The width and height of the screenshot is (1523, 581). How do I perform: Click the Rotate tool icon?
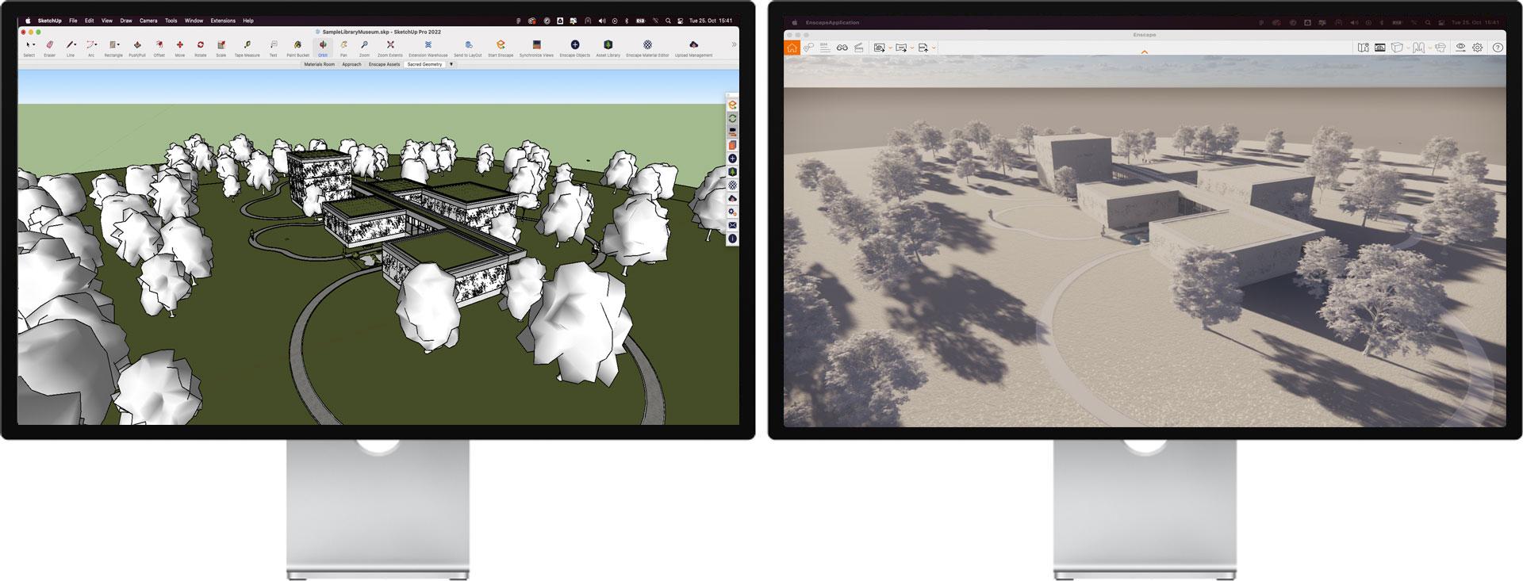(x=200, y=45)
